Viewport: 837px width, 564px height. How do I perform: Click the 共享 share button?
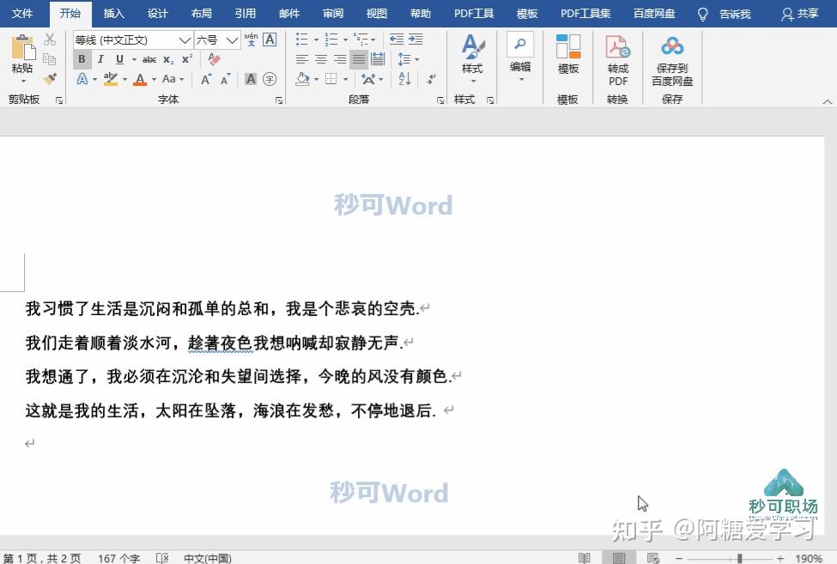[x=799, y=14]
